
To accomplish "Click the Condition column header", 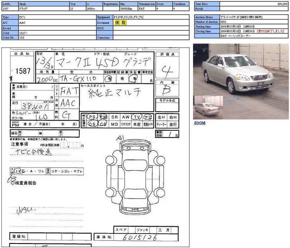I will click(181, 4).
